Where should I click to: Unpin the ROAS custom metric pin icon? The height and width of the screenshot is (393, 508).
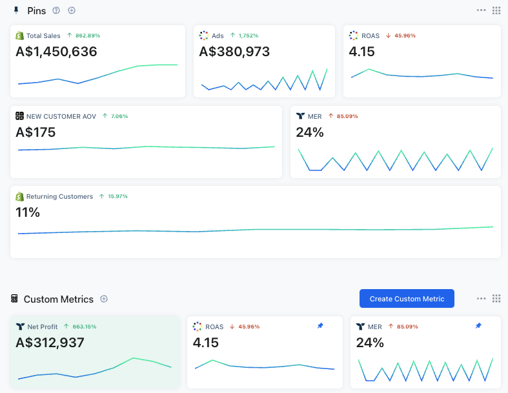320,326
